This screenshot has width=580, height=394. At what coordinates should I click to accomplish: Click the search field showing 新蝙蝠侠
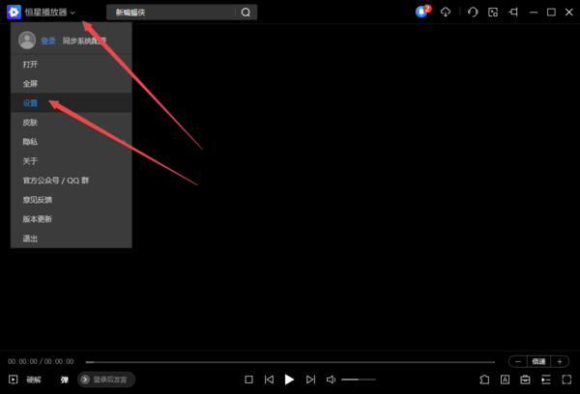pos(171,13)
